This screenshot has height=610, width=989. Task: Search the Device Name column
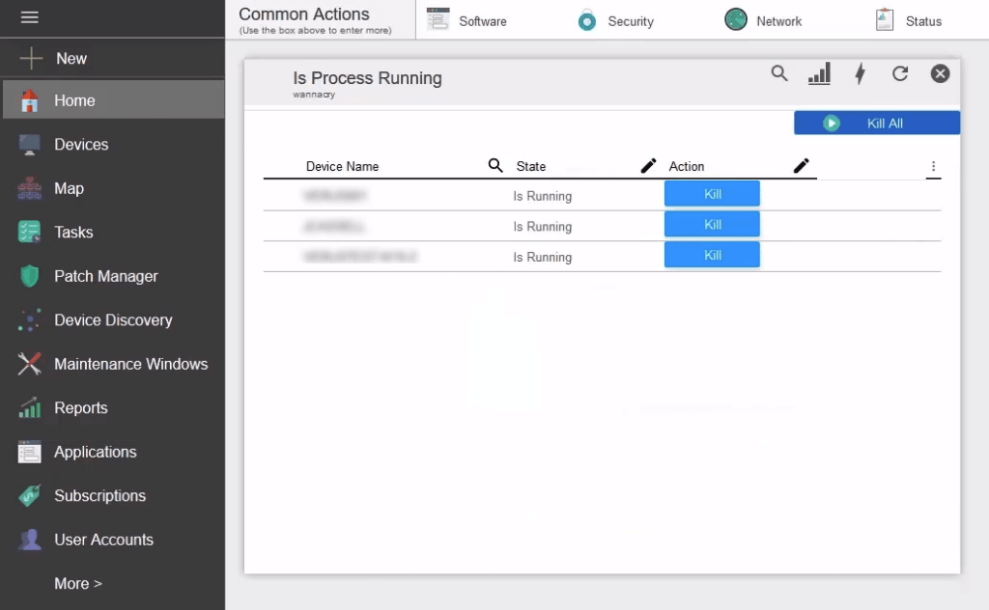(x=495, y=165)
